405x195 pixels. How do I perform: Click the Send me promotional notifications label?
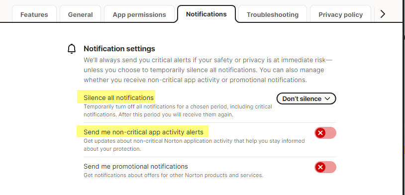pos(136,166)
